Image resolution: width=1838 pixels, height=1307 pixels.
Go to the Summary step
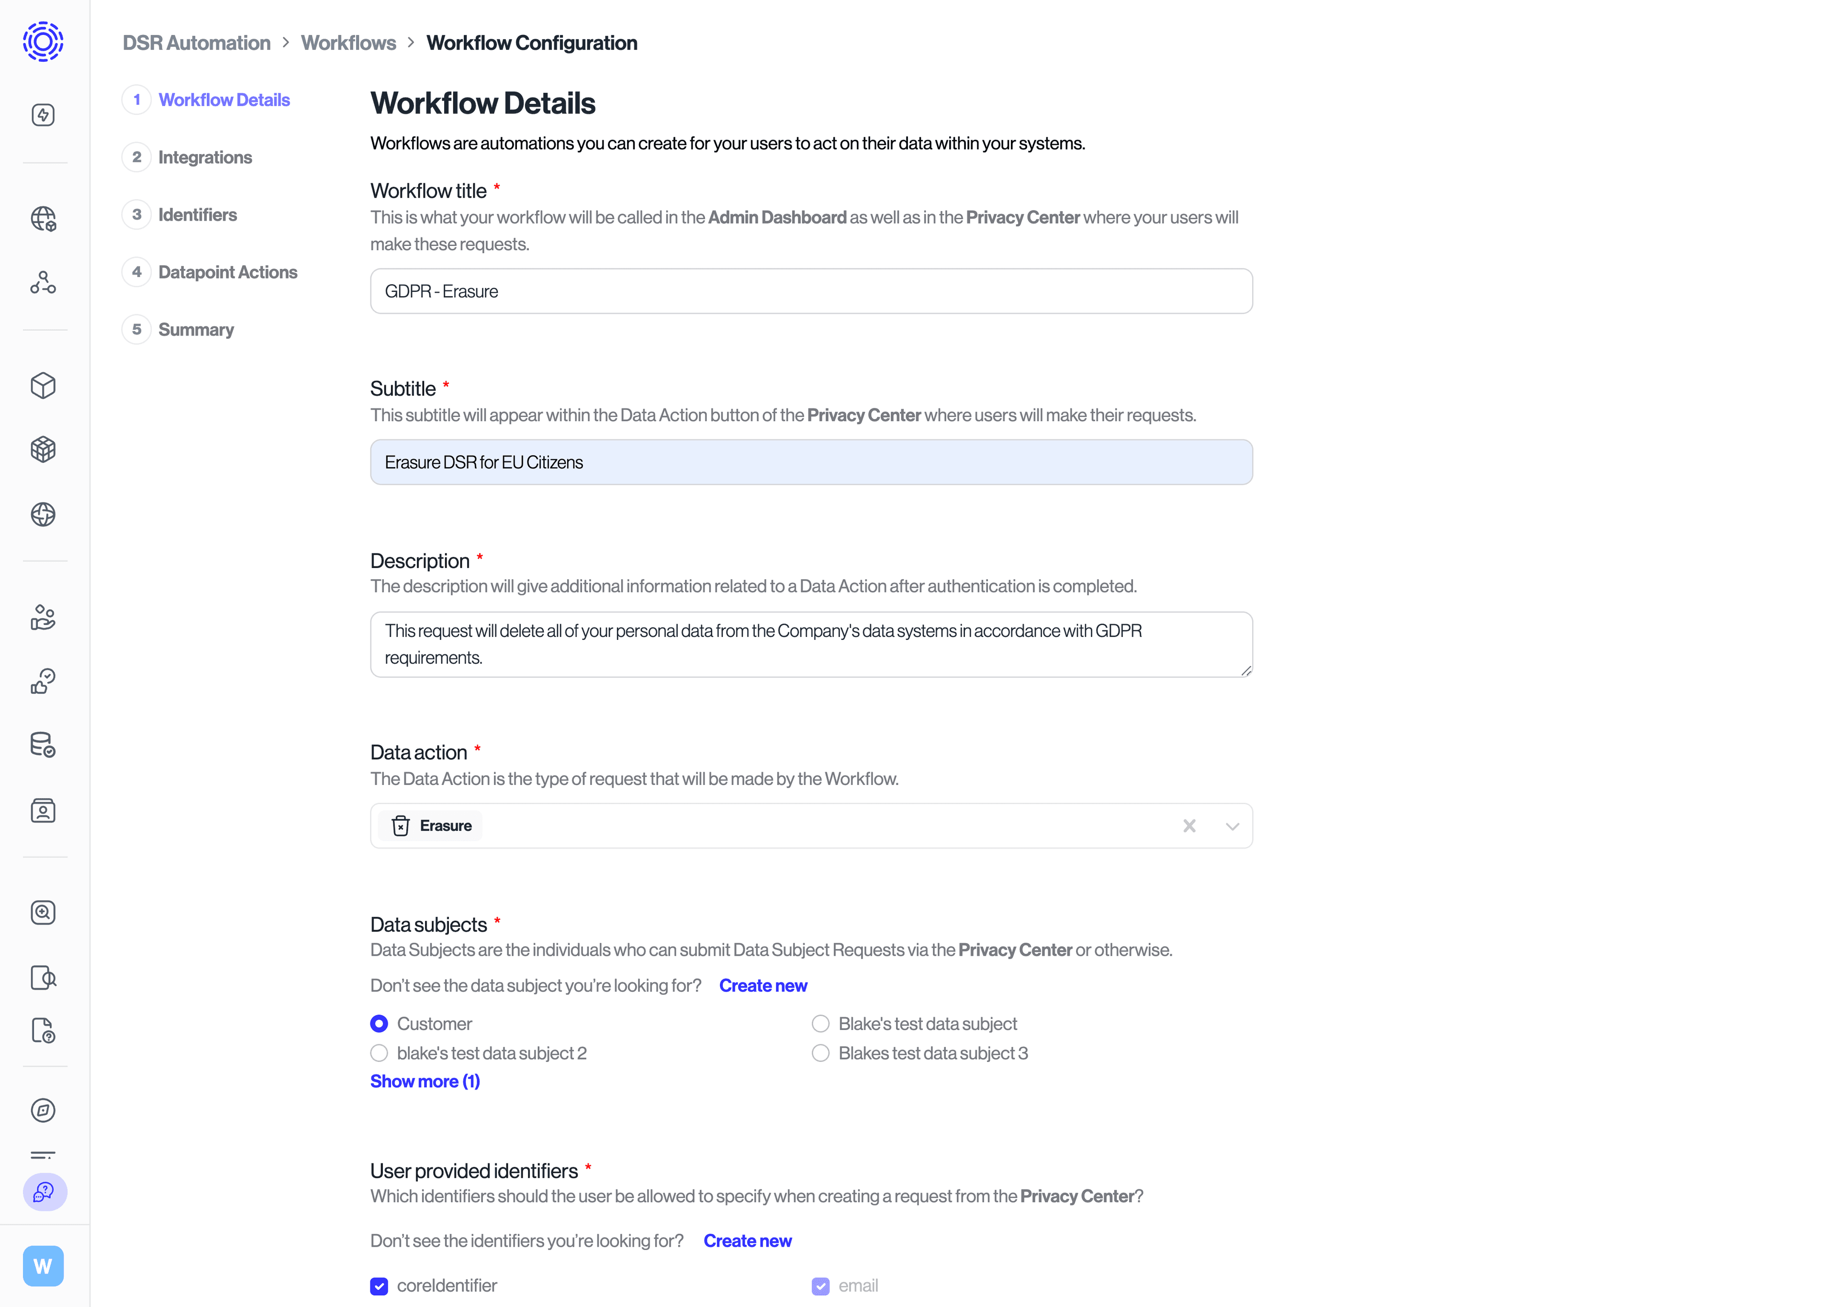point(196,329)
